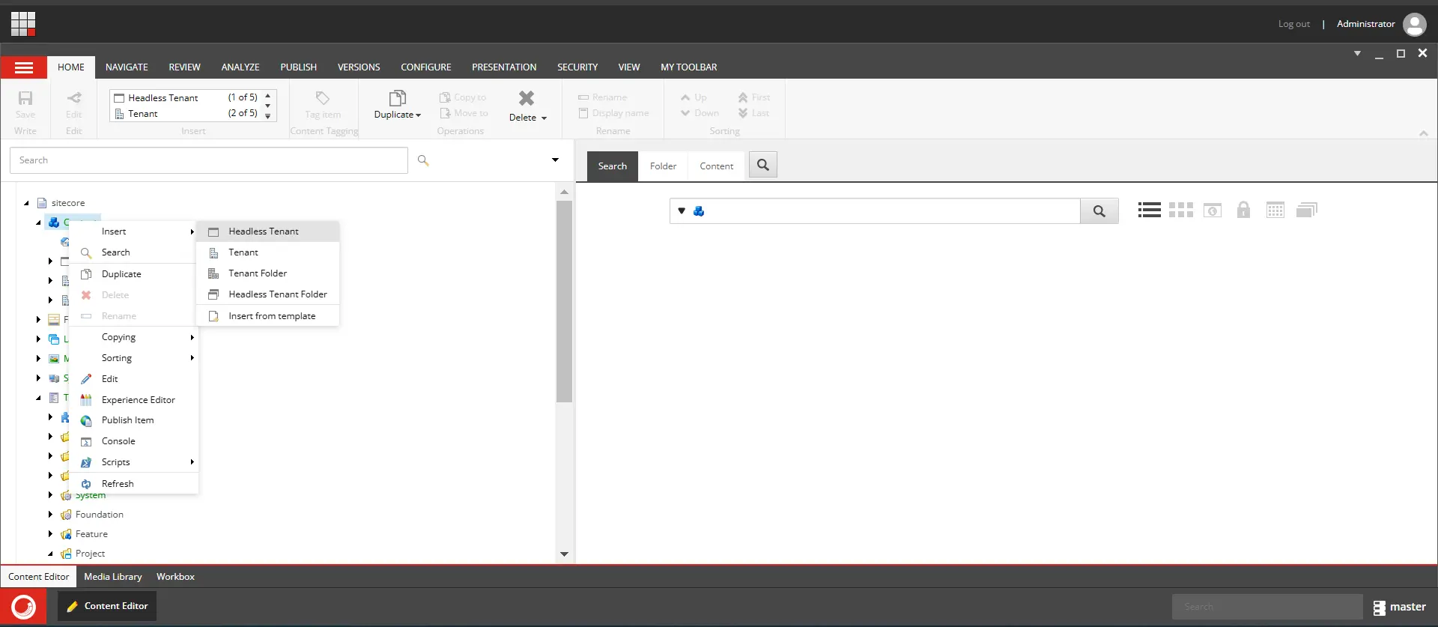Expand the Foundation tree node
The height and width of the screenshot is (627, 1438).
pyautogui.click(x=50, y=515)
